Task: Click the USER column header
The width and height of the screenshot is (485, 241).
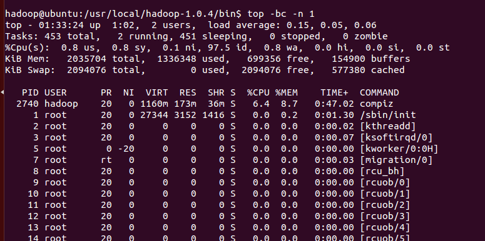Action: click(x=56, y=92)
